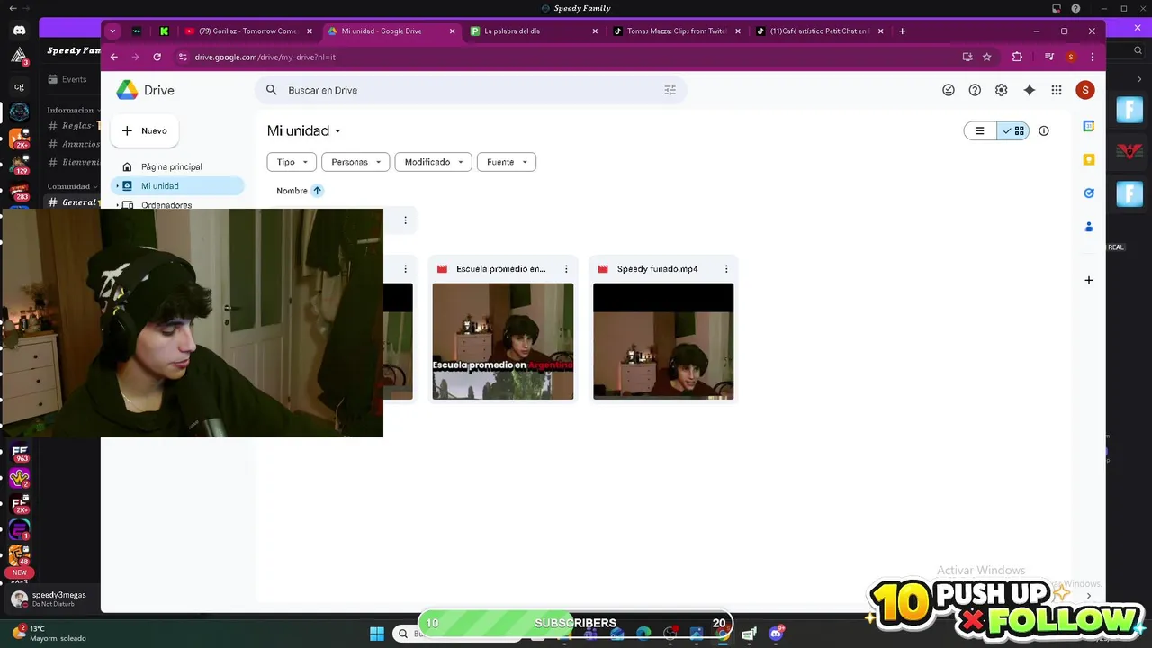Open more actions for Escuela promedio video
The width and height of the screenshot is (1152, 648).
pyautogui.click(x=566, y=269)
